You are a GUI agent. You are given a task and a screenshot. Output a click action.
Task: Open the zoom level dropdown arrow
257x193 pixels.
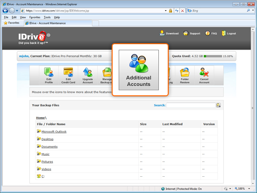249,189
